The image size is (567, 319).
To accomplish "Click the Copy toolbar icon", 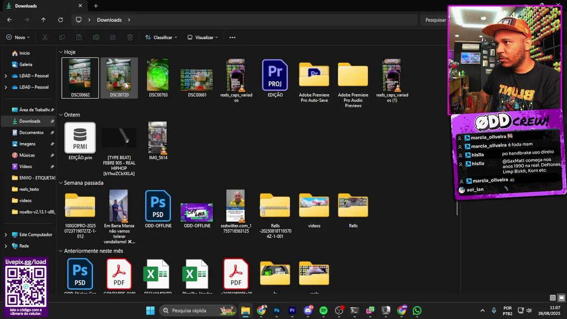I will pyautogui.click(x=62, y=38).
